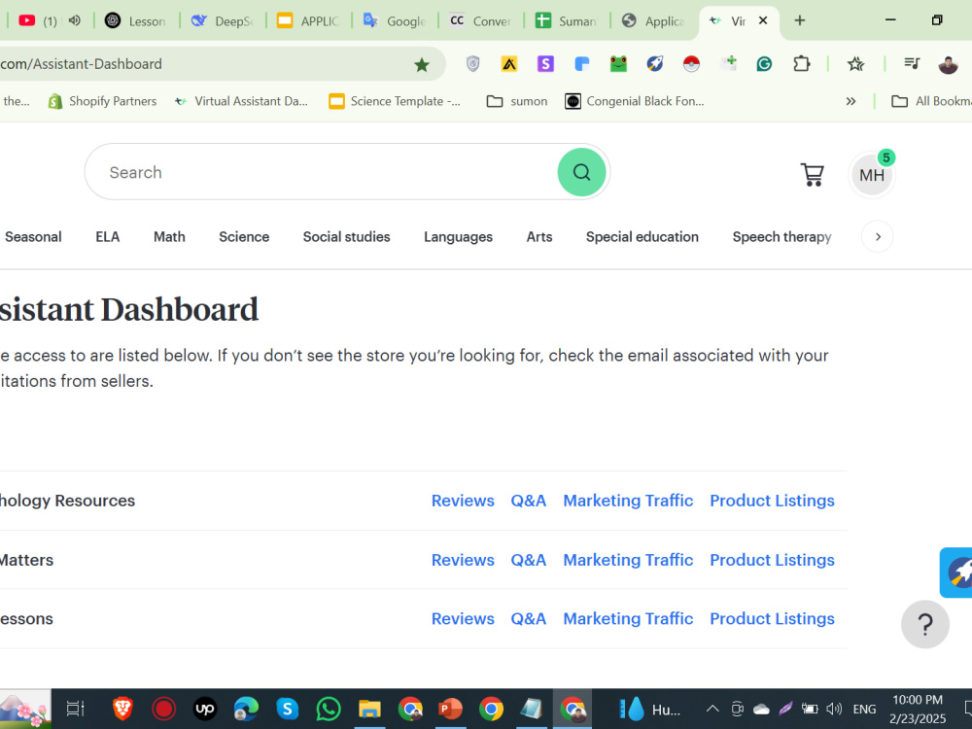Image resolution: width=972 pixels, height=729 pixels.
Task: Click the Chrome profile picture
Action: coord(948,64)
